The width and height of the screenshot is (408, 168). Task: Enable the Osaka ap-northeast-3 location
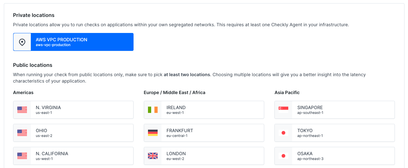(343, 156)
